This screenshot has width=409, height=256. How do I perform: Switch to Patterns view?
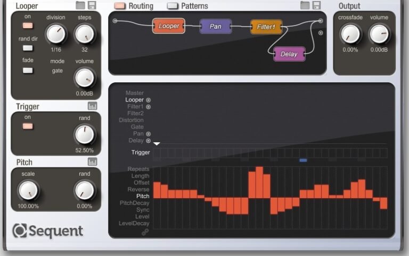[173, 6]
